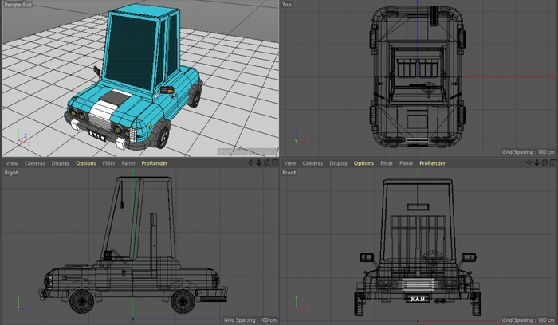
Task: Click the maximize viewport icon in Front view
Action: pos(552,162)
